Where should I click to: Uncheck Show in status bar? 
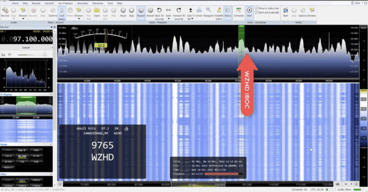257,8
